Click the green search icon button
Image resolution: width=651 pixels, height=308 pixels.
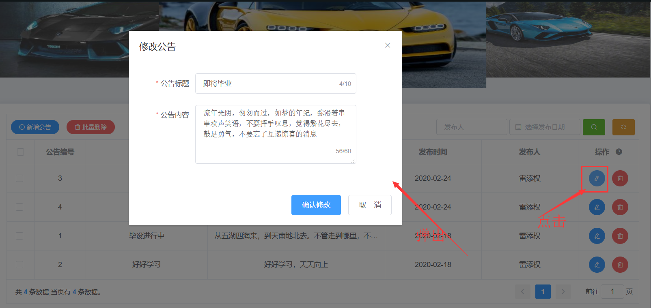594,127
